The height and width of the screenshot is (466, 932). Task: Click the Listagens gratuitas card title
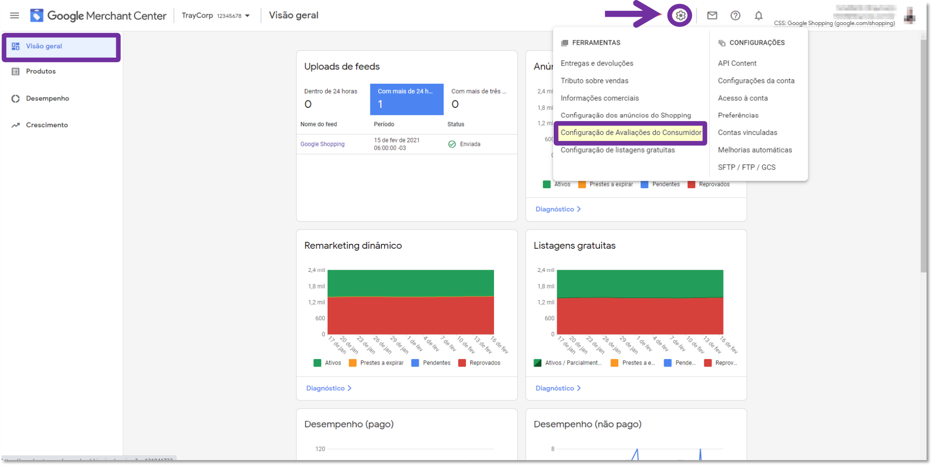tap(574, 246)
